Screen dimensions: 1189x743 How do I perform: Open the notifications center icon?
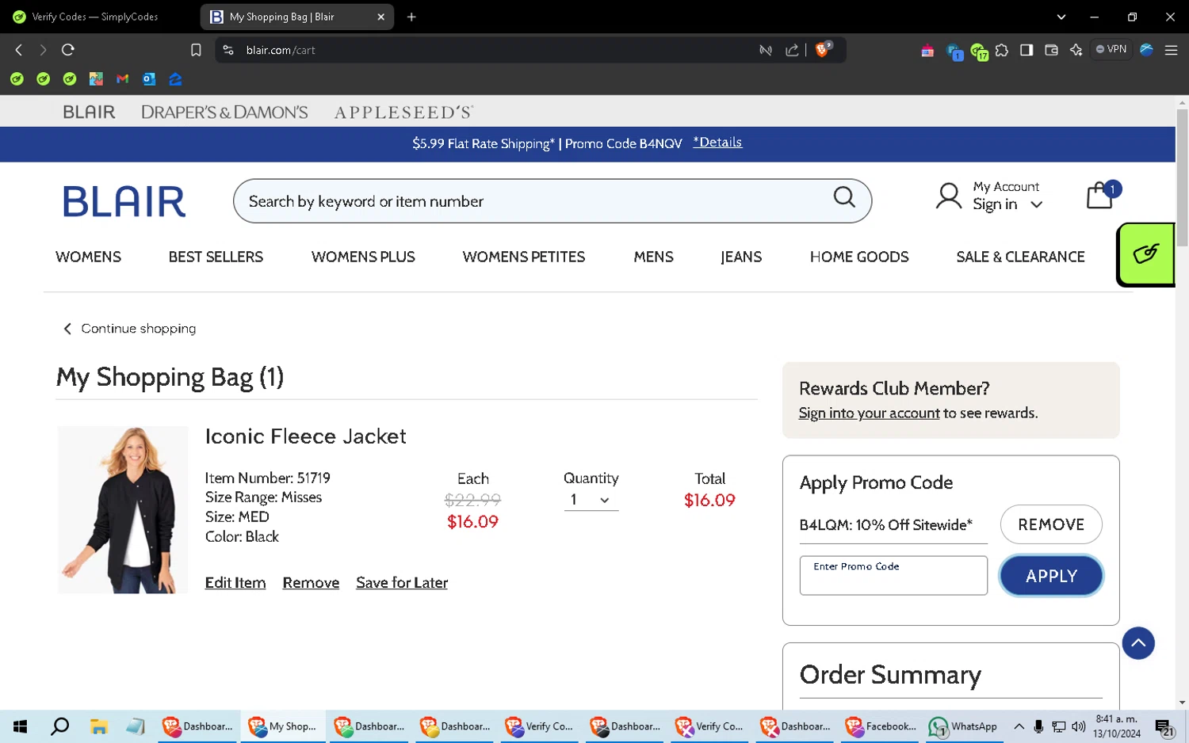[1164, 727]
